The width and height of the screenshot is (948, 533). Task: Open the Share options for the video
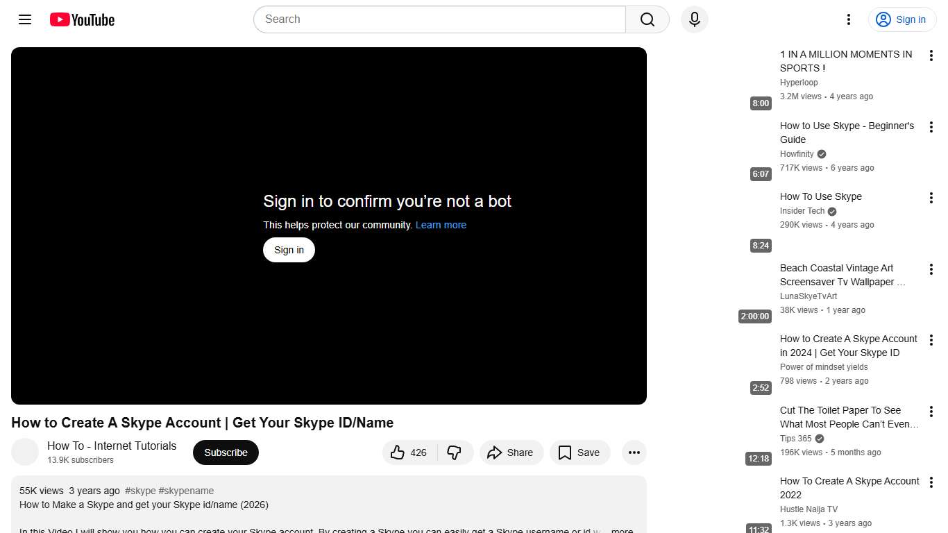(511, 452)
